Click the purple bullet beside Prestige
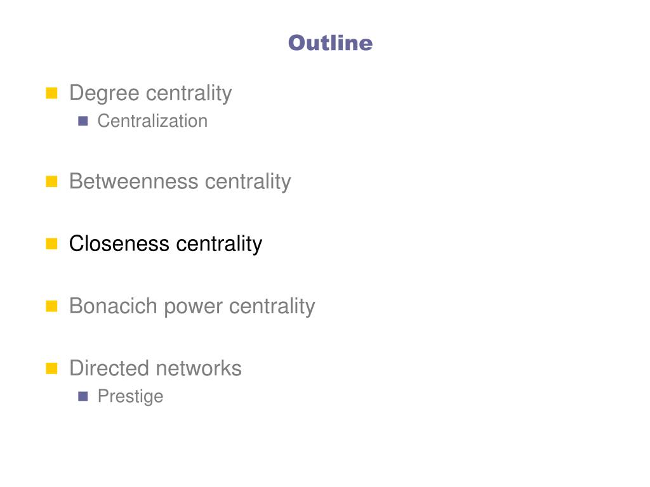The width and height of the screenshot is (650, 487). tap(83, 397)
